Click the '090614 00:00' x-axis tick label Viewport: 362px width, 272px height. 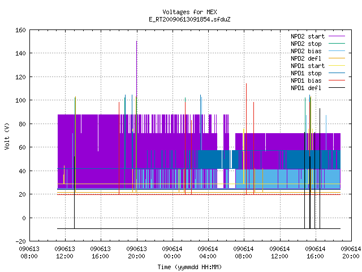pos(172,253)
